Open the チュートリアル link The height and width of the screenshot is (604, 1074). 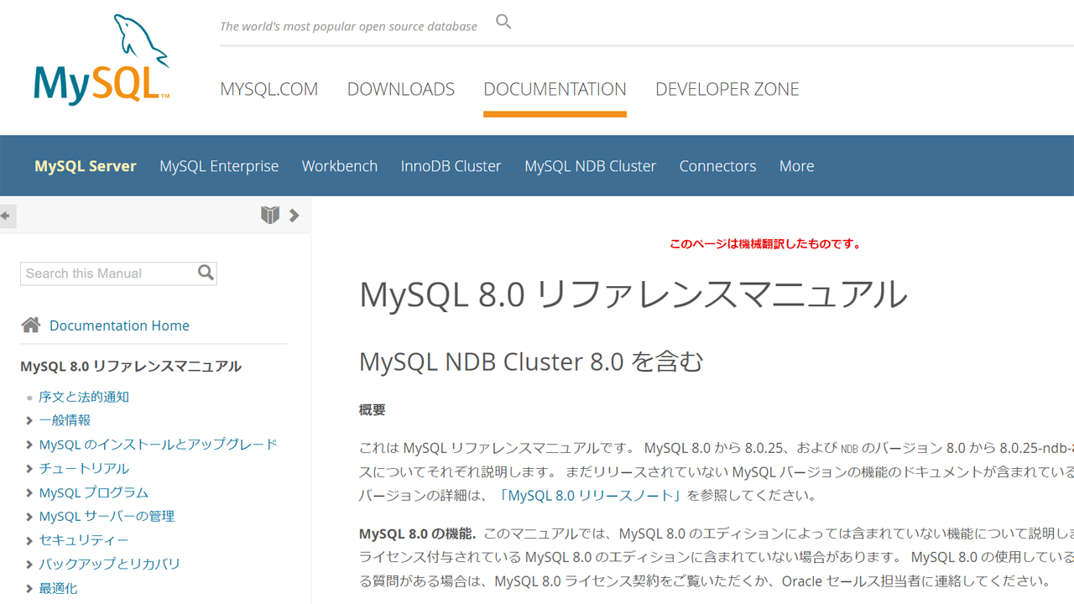click(84, 468)
